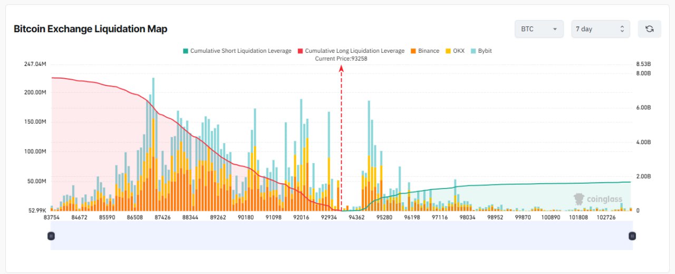Click the coinglass watermark logo
Image resolution: width=675 pixels, height=274 pixels.
tap(597, 200)
